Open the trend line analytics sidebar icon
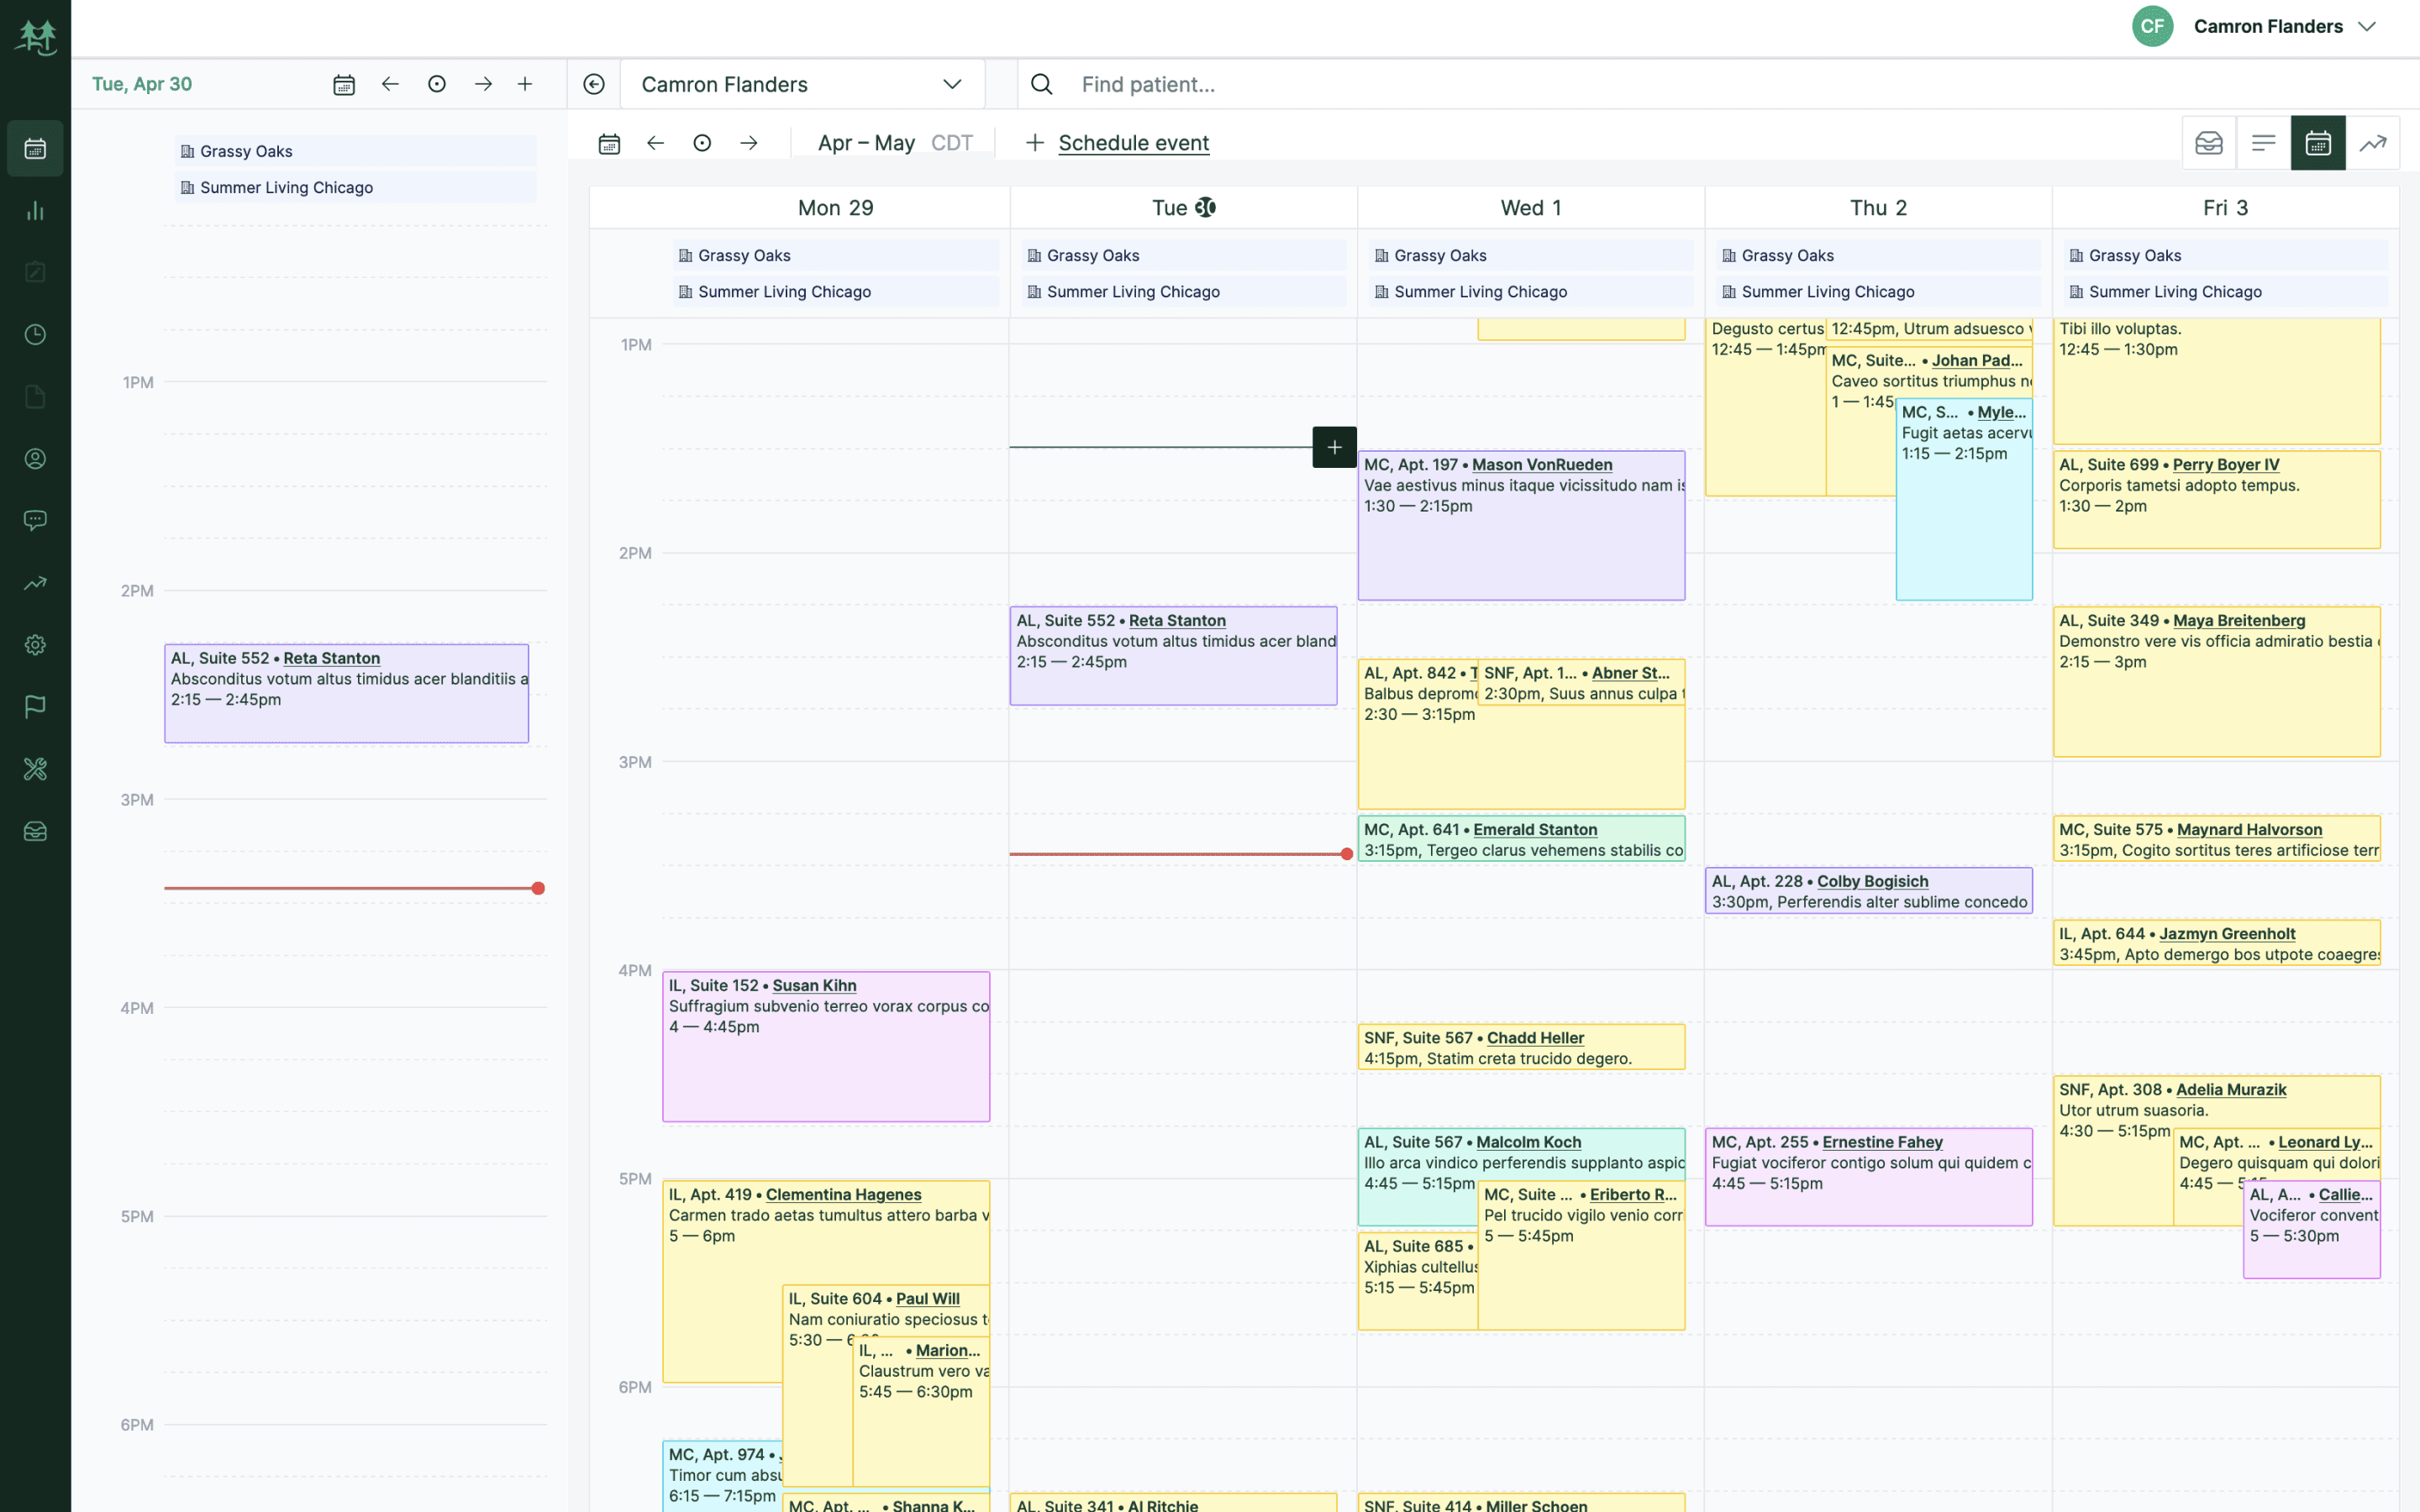This screenshot has height=1512, width=2420. point(35,583)
